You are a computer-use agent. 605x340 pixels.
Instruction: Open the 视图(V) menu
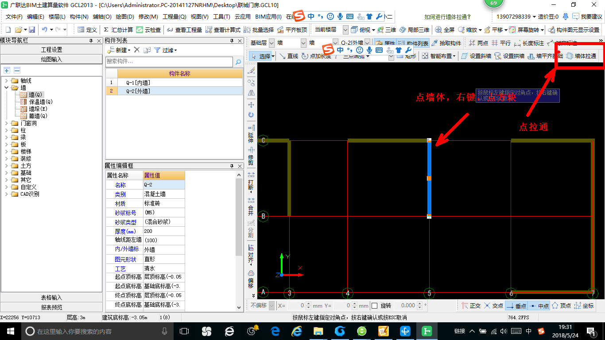(199, 17)
